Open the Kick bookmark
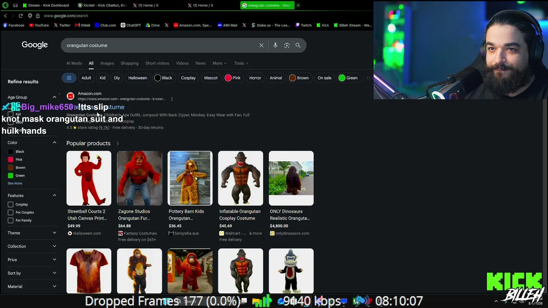This screenshot has width=548, height=308. [x=323, y=25]
